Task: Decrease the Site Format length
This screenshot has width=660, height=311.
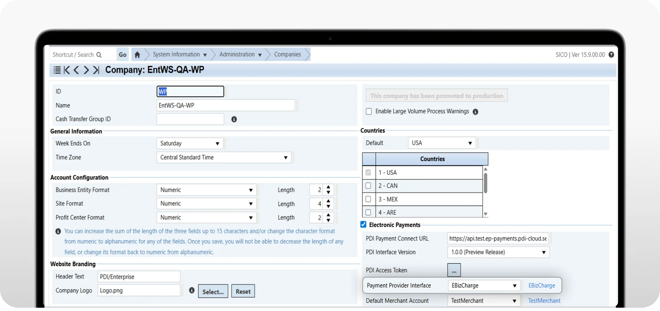Action: [x=328, y=206]
